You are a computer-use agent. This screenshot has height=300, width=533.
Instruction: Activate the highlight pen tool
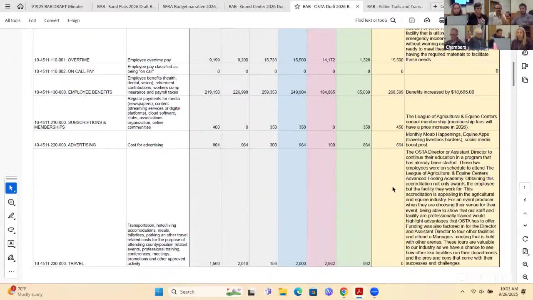click(11, 216)
